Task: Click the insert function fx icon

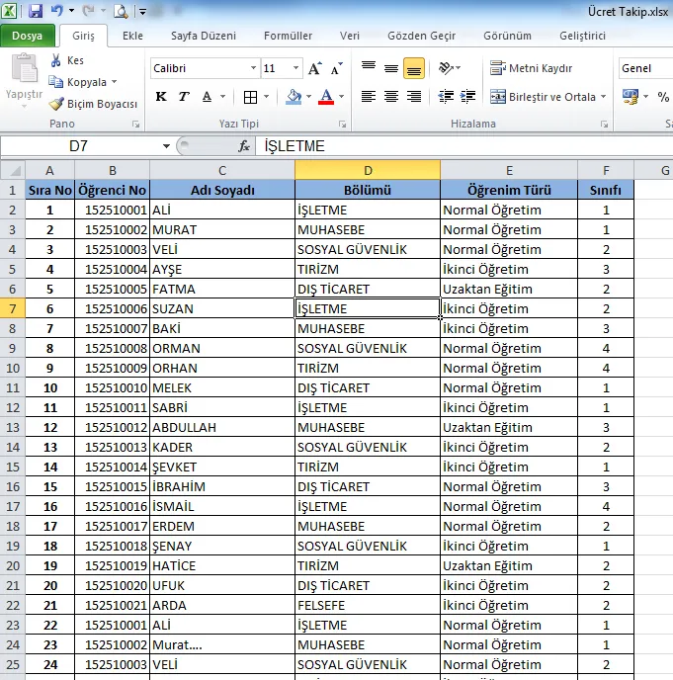Action: 244,146
